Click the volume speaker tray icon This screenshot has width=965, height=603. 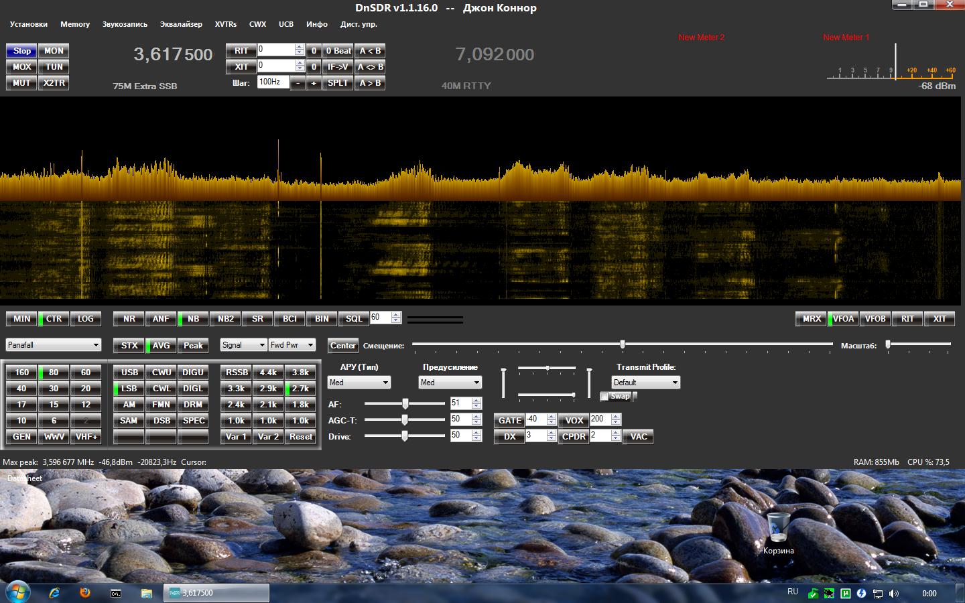(893, 594)
